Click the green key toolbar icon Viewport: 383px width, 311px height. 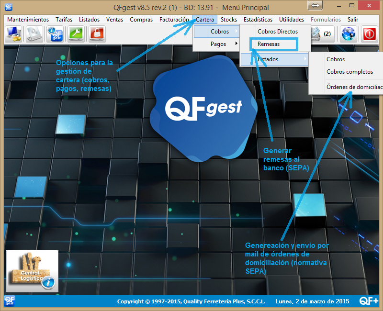click(76, 34)
